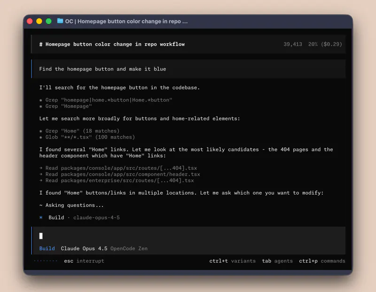Click the blue Build agent label in prompt

[47, 248]
